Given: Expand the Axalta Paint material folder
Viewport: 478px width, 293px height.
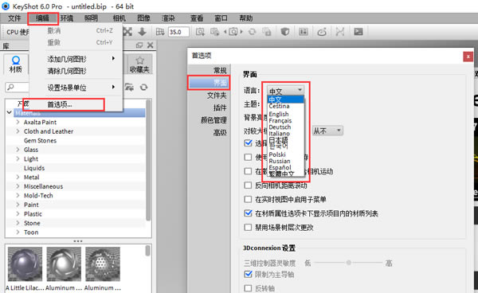Looking at the screenshot, I should [18, 122].
